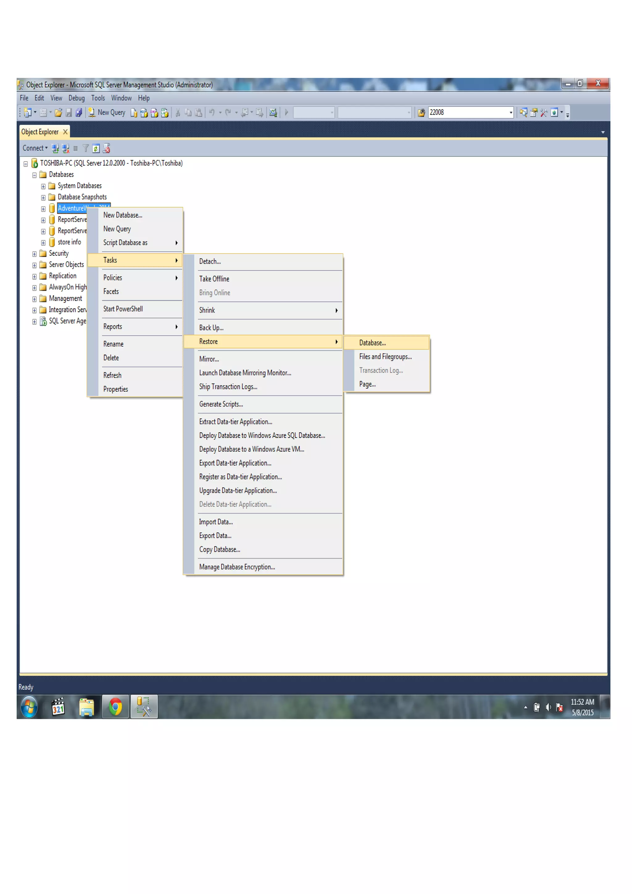Click the Activity Monitor toolbar icon
Screen dimensions: 632x894
pyautogui.click(x=273, y=112)
